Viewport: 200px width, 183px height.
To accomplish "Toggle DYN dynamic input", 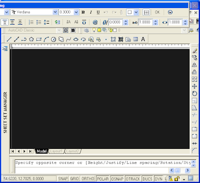I will (158, 179).
